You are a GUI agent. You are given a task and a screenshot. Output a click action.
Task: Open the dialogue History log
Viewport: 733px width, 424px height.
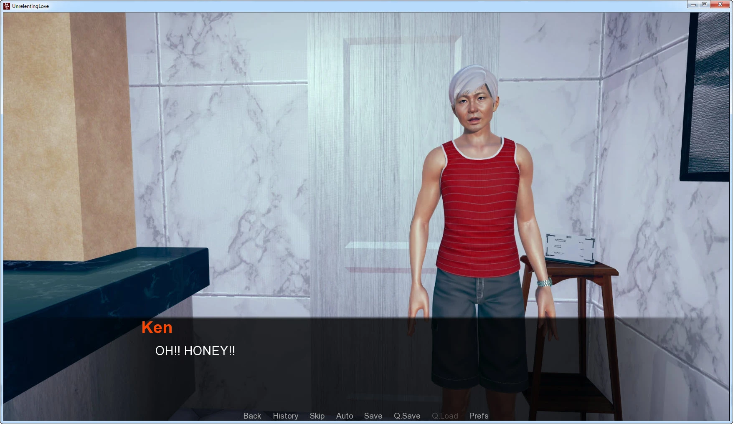(285, 416)
